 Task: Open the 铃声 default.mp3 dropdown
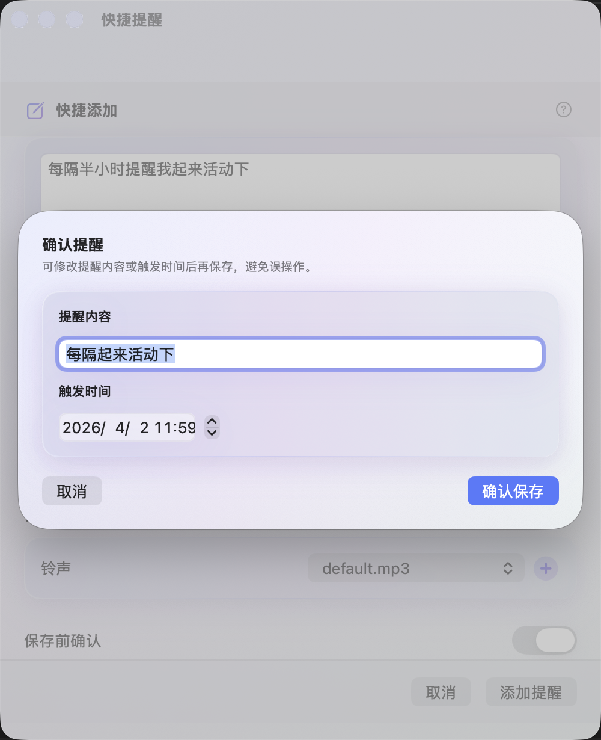tap(416, 569)
